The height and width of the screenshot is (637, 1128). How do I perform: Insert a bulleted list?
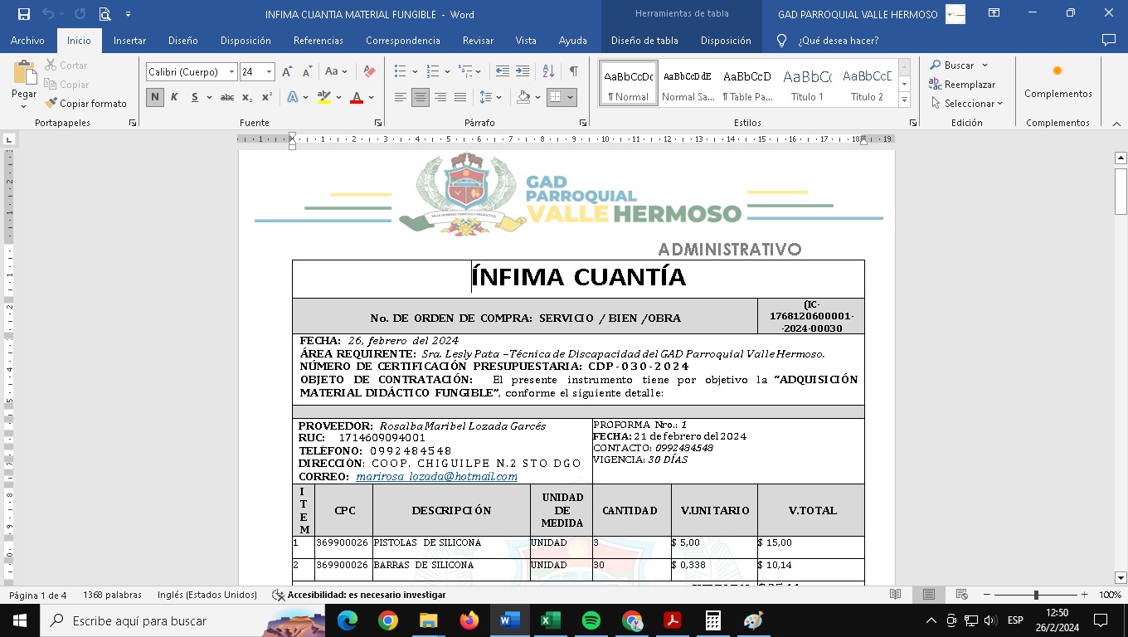(401, 72)
